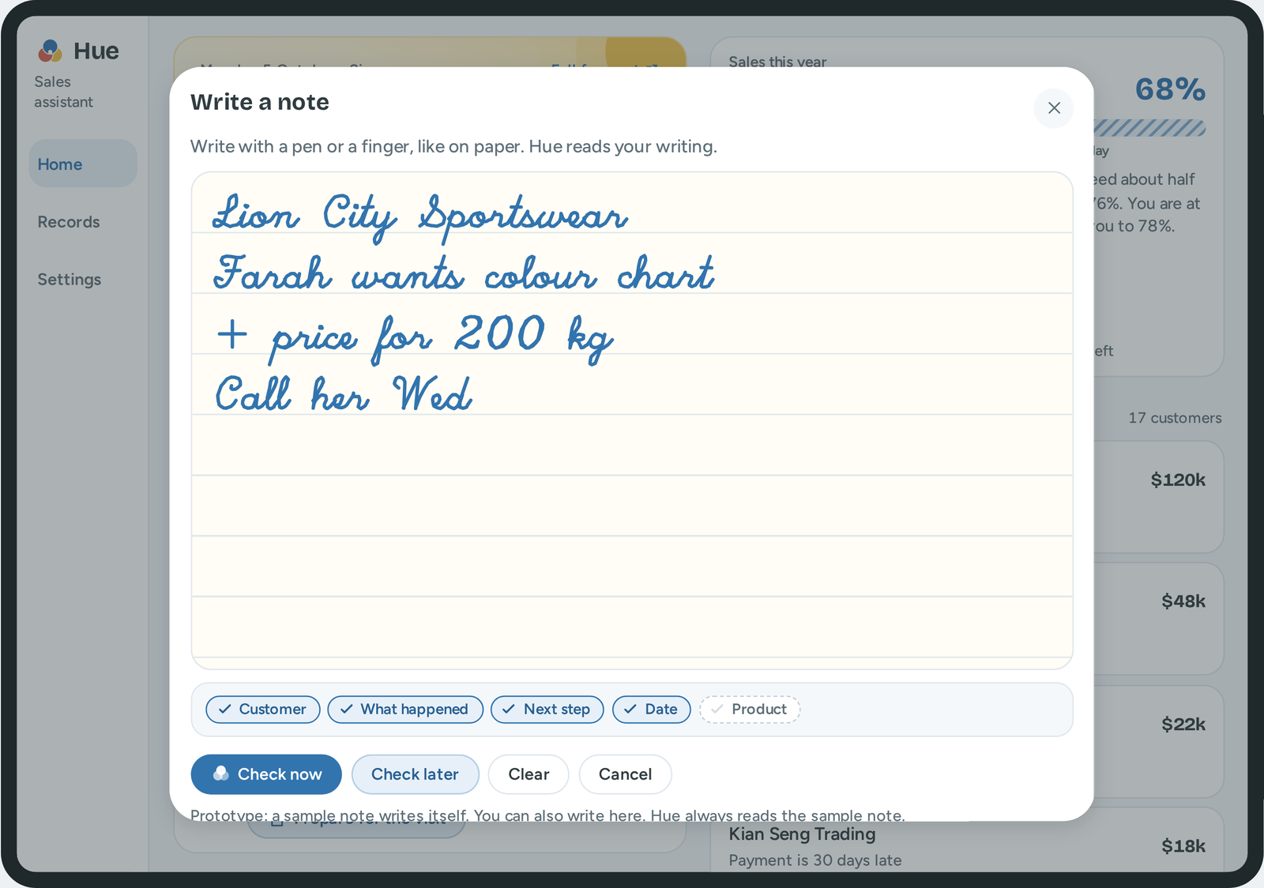1264x888 pixels.
Task: Close the Write a note dialog
Action: (1053, 108)
